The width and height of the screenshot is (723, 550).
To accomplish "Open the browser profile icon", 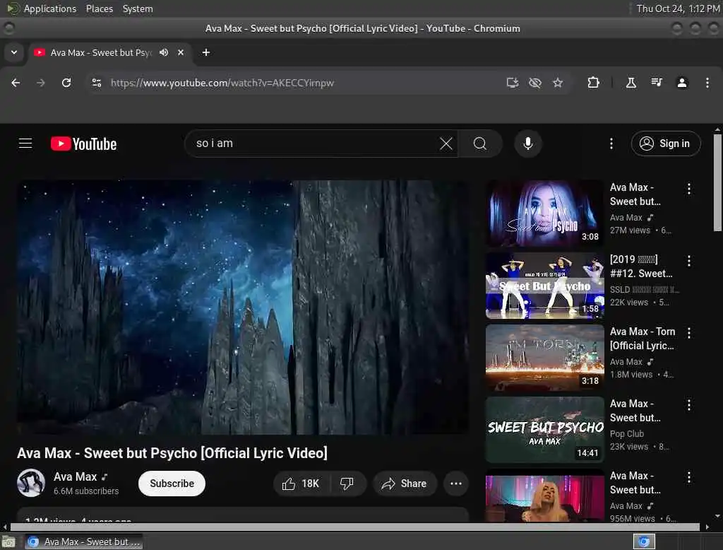I will coord(682,83).
